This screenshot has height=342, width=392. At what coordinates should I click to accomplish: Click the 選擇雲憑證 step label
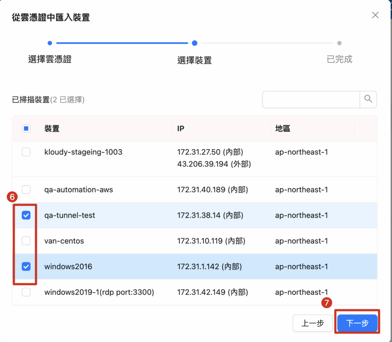coord(50,59)
